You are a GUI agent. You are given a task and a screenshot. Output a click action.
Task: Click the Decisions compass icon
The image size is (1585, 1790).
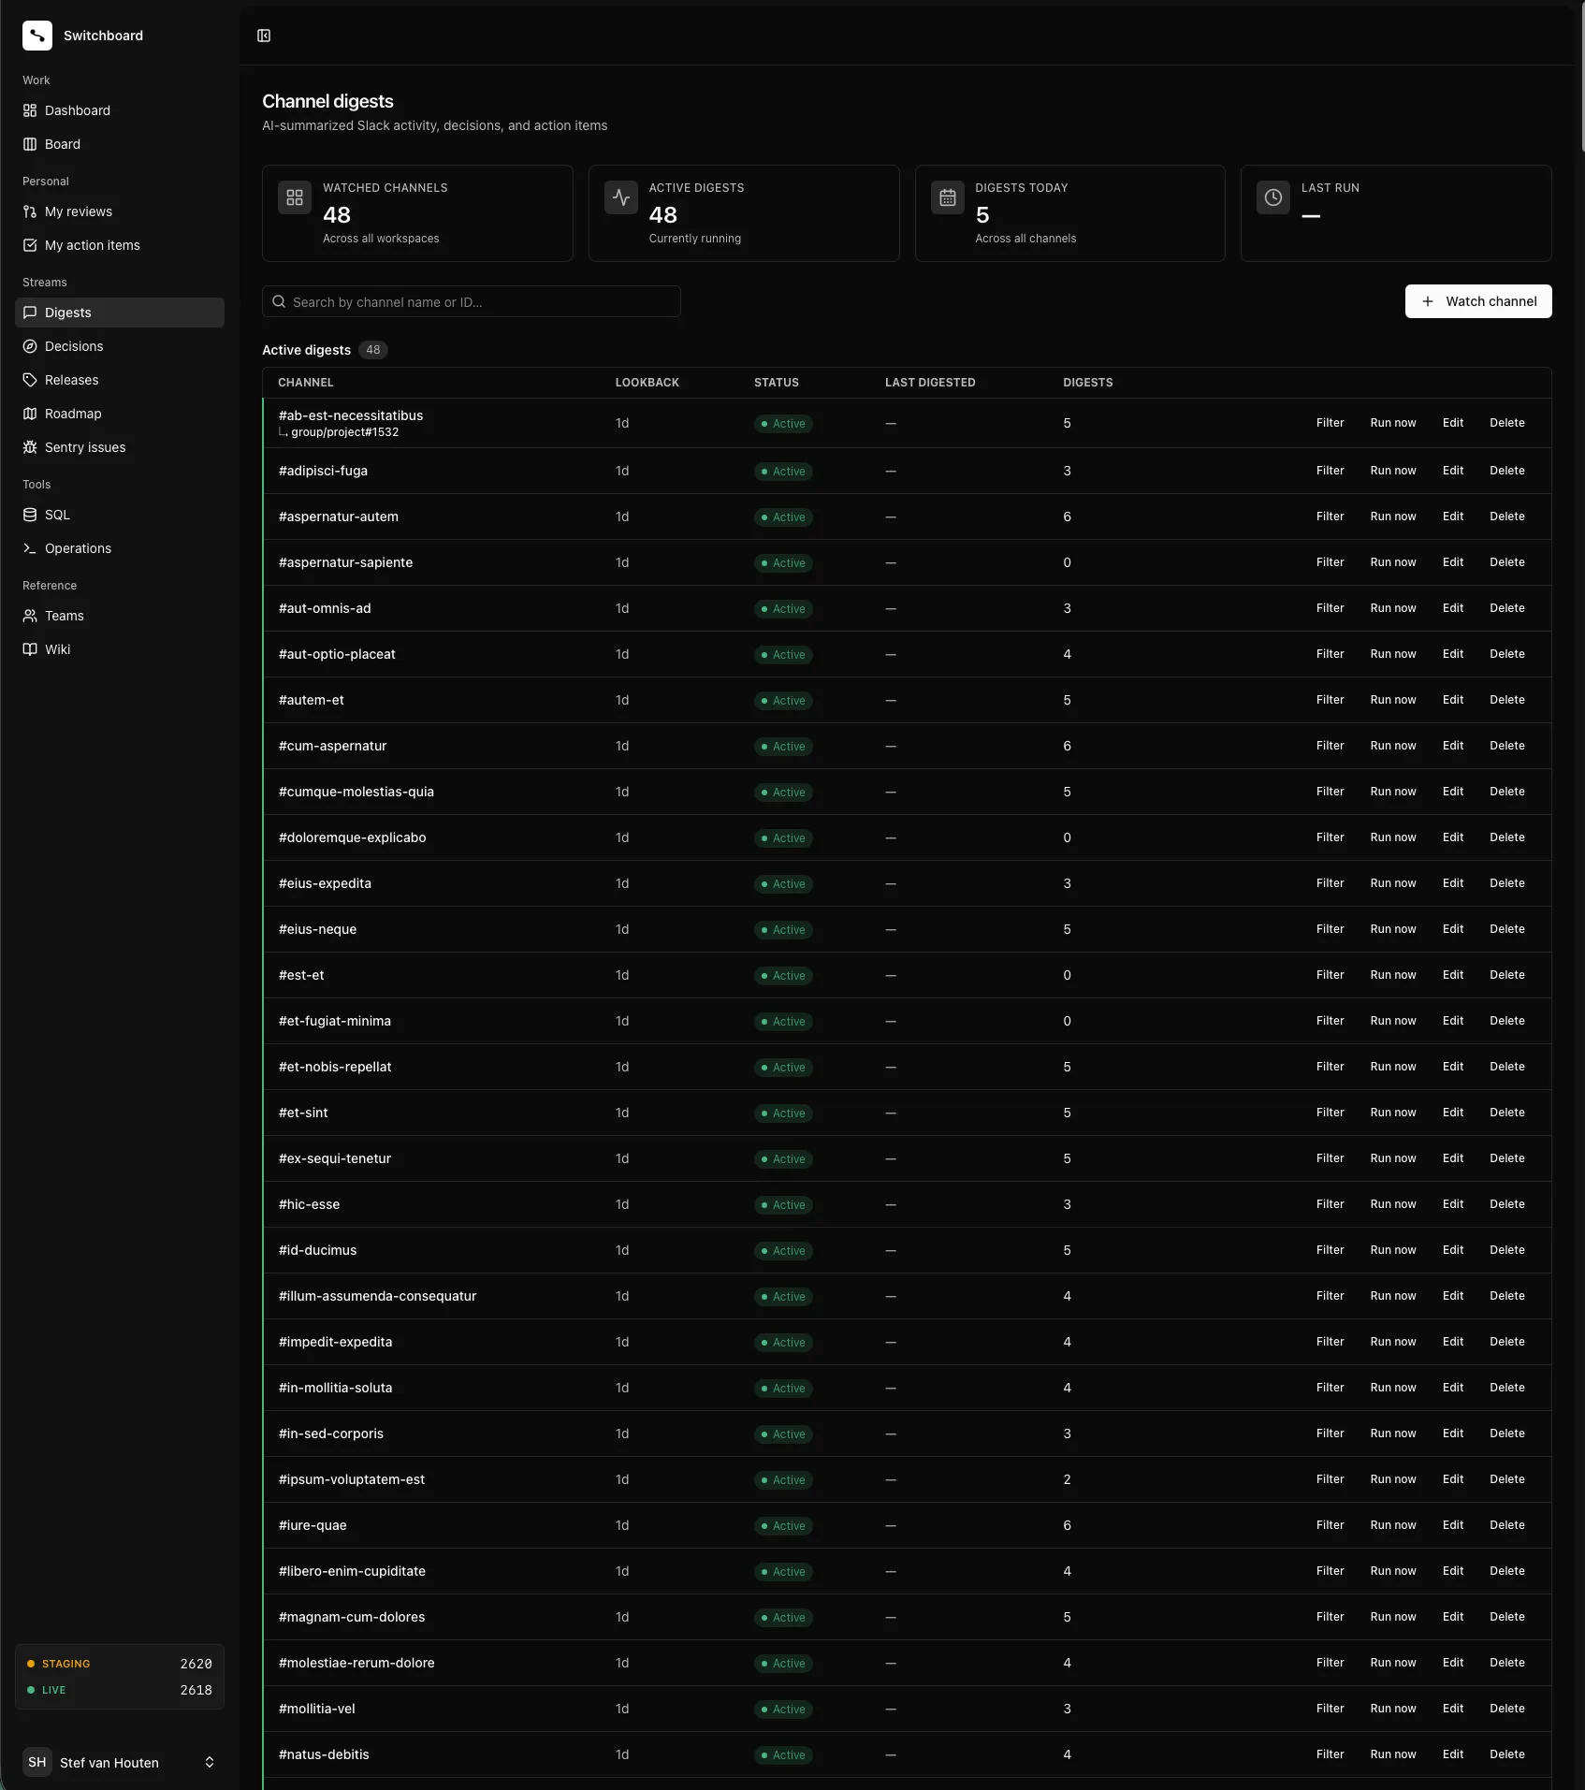[x=30, y=346]
